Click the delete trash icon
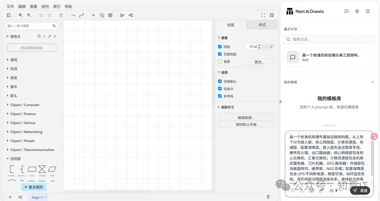 coord(61,15)
